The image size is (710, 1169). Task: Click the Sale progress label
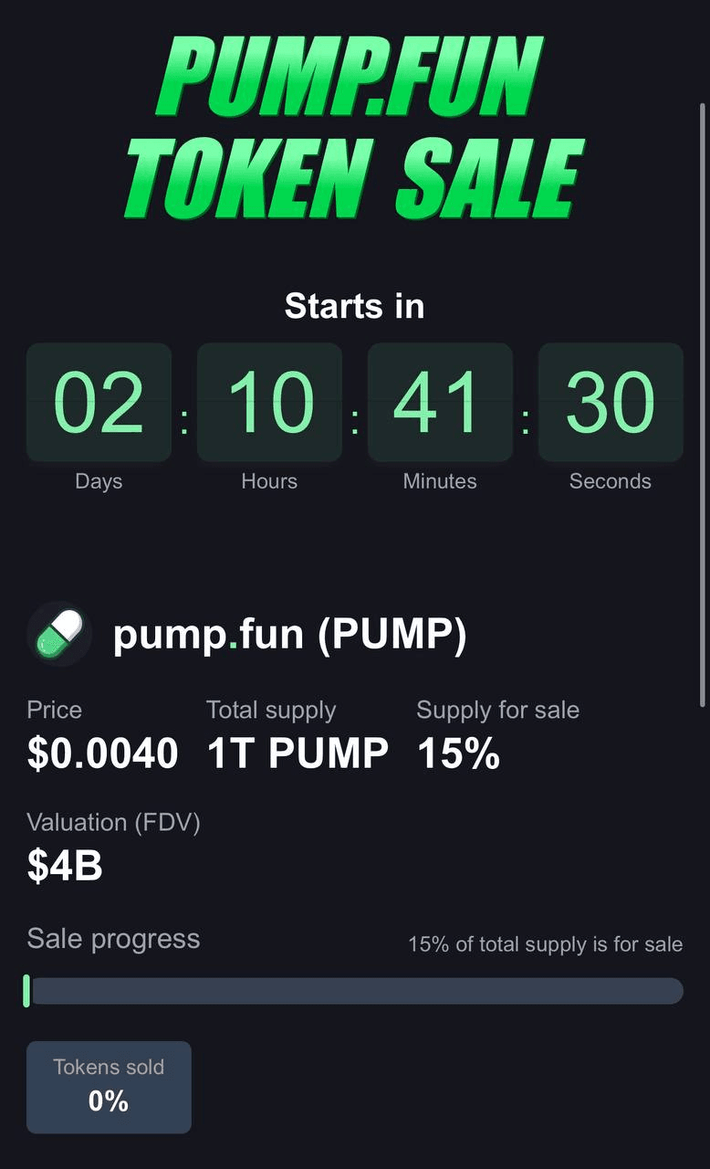113,939
